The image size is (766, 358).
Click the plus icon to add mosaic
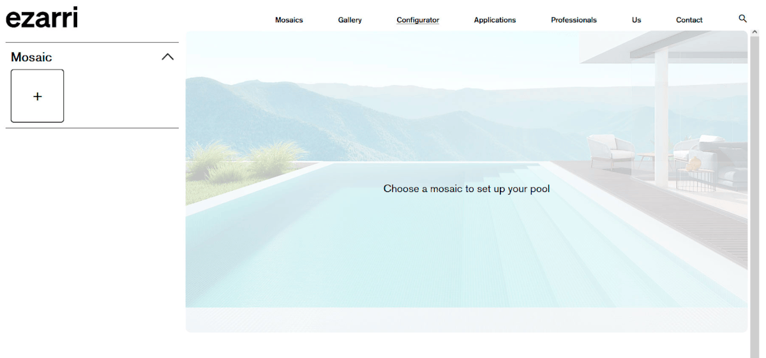click(x=38, y=96)
